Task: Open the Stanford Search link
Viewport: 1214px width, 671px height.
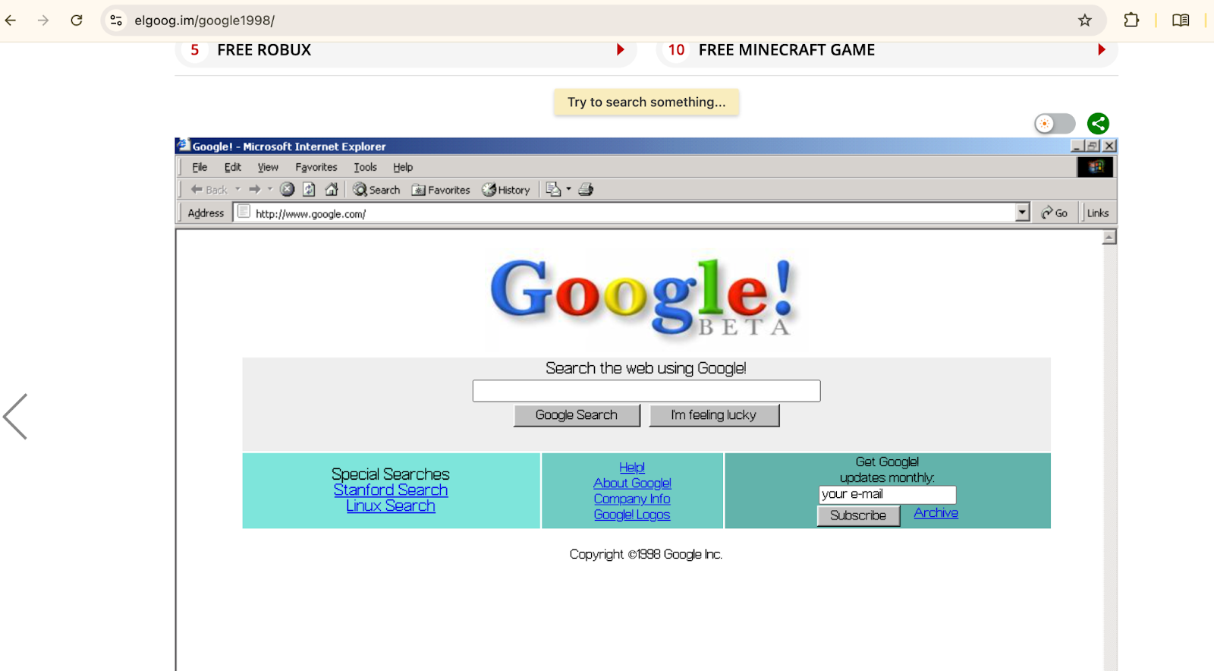Action: click(391, 490)
